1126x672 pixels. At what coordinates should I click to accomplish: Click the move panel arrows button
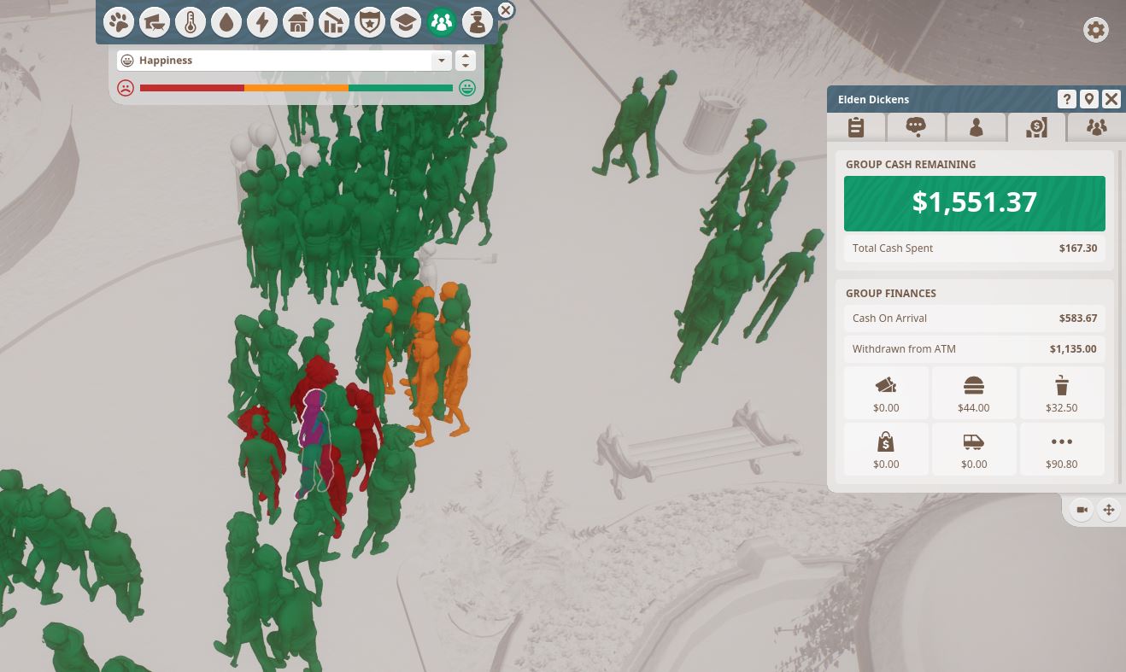pyautogui.click(x=1108, y=510)
